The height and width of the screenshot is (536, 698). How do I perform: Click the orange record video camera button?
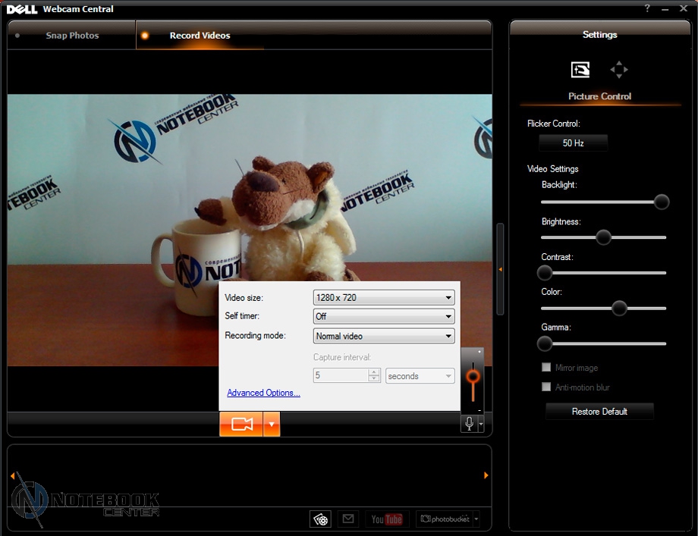(241, 425)
